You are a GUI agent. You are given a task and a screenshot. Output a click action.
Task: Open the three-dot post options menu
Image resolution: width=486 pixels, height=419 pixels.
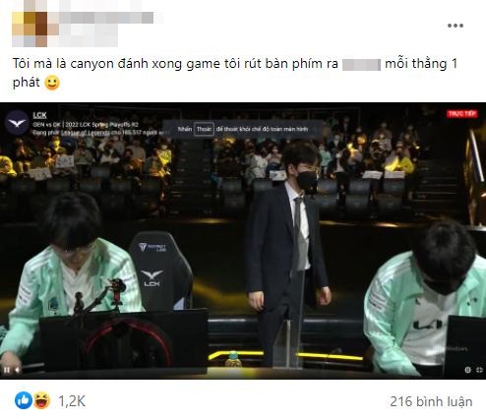pyautogui.click(x=456, y=26)
